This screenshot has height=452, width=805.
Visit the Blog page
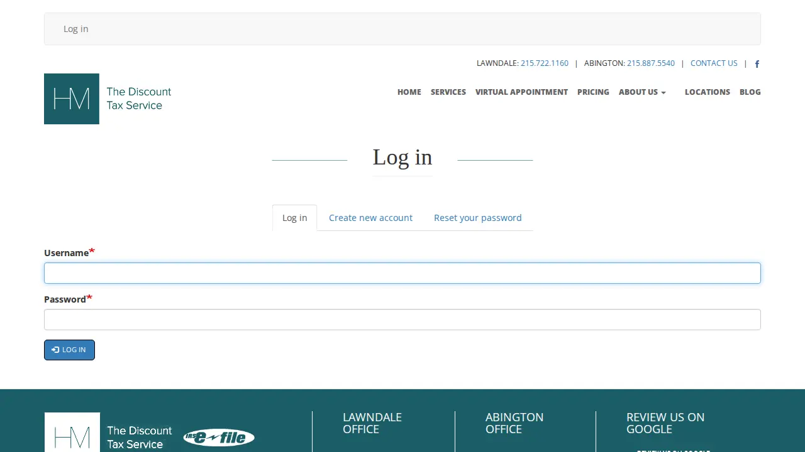tap(750, 92)
